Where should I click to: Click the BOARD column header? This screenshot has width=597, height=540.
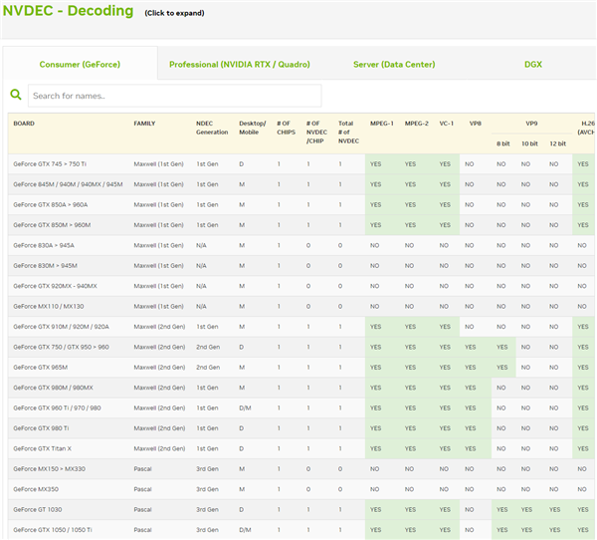pyautogui.click(x=24, y=123)
